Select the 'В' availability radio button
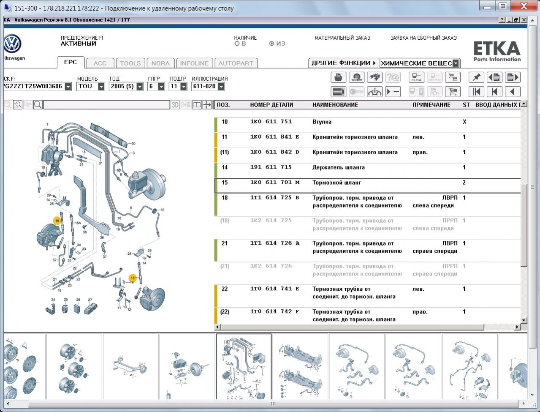Image resolution: width=540 pixels, height=412 pixels. 237,44
